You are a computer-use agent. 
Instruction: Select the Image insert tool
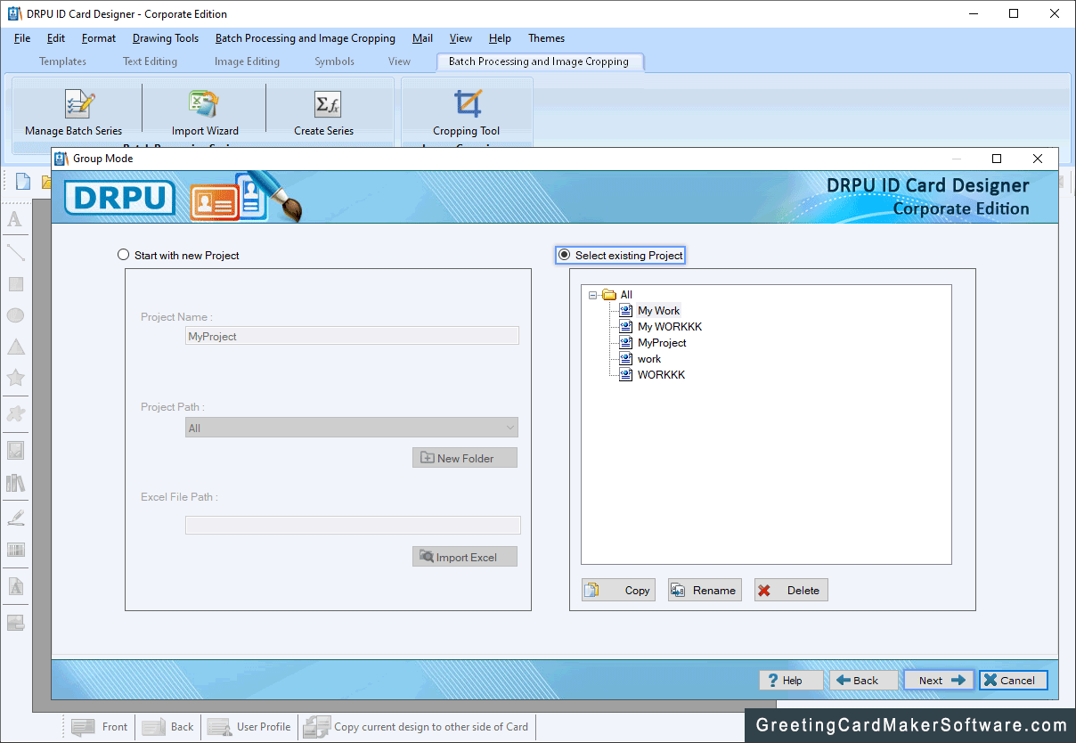pos(15,450)
